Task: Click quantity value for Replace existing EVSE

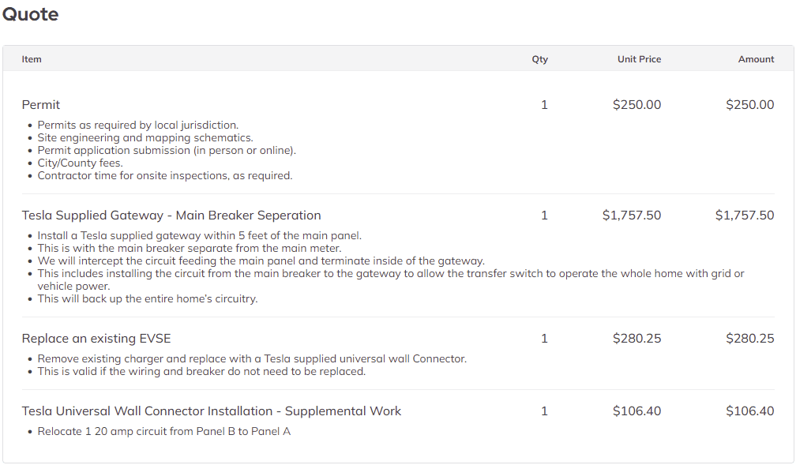Action: coord(544,339)
